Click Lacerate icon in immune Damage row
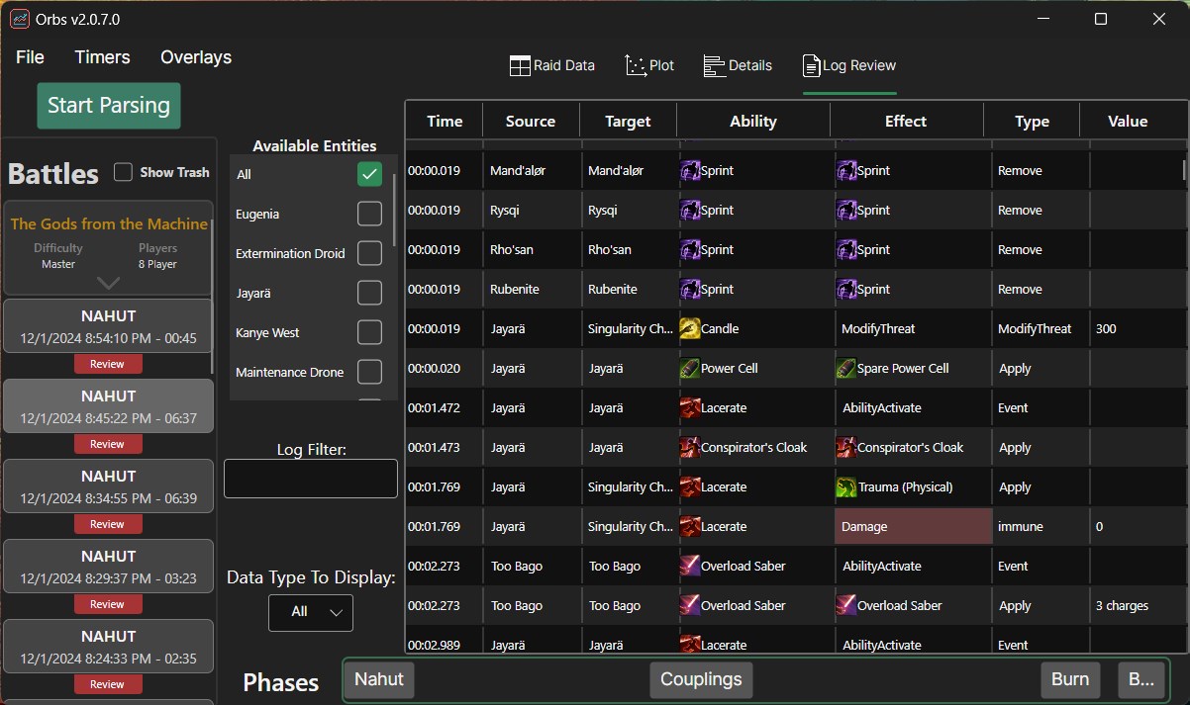 [690, 527]
